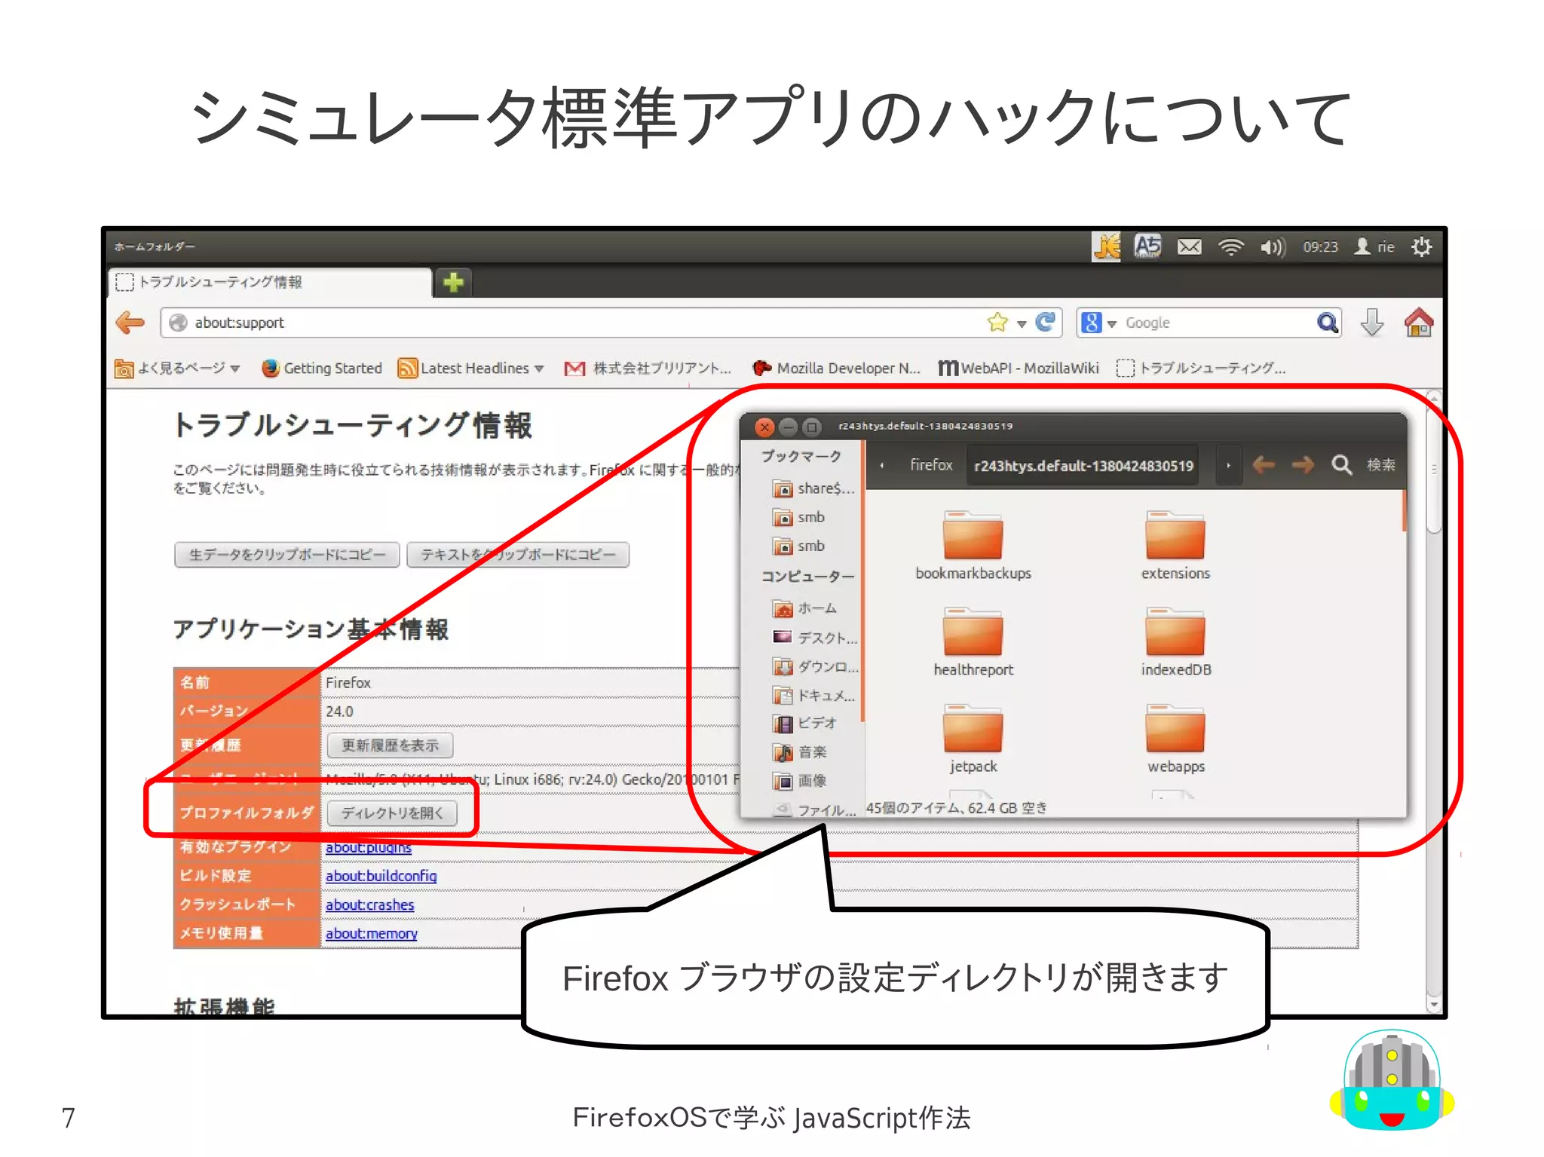
Task: Select the bookmarkbackups folder icon
Action: pyautogui.click(x=973, y=535)
